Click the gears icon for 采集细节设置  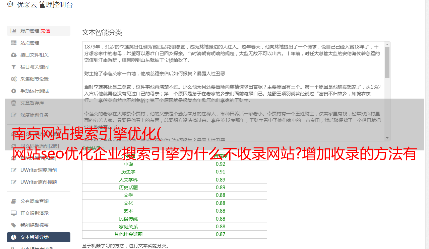(x=14, y=79)
